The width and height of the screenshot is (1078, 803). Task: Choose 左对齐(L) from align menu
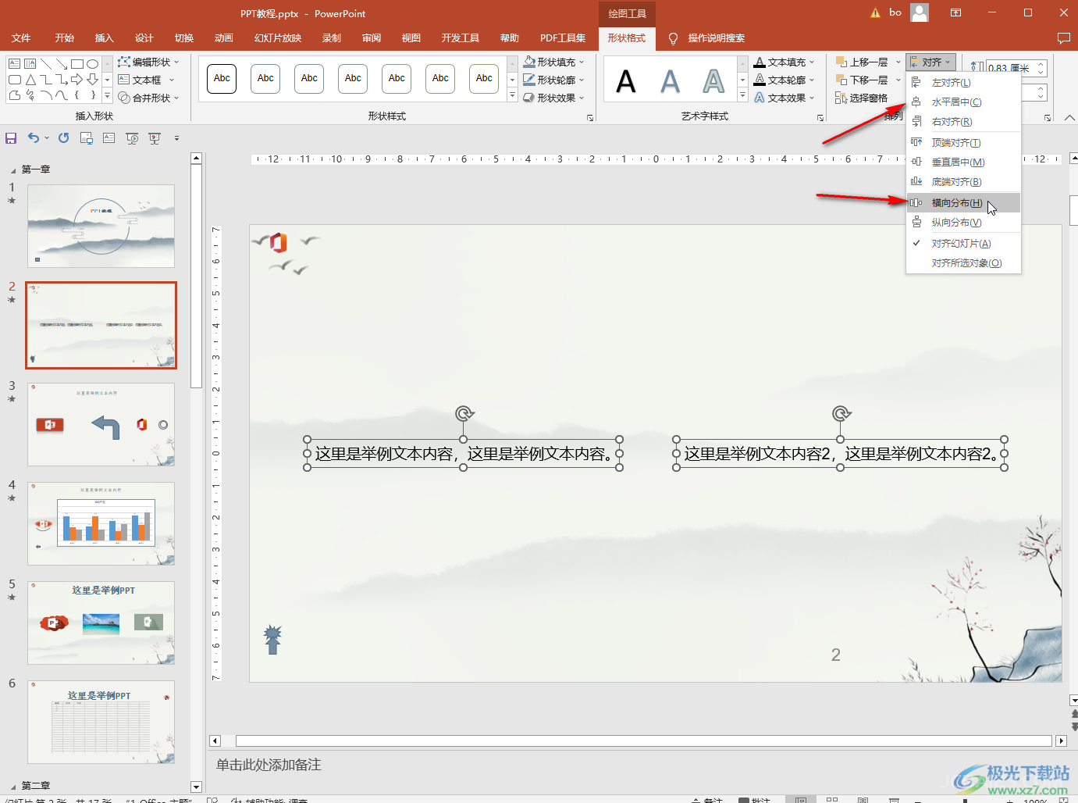[963, 83]
